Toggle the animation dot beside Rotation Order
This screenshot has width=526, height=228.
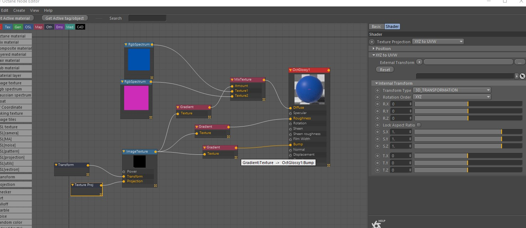click(x=378, y=97)
